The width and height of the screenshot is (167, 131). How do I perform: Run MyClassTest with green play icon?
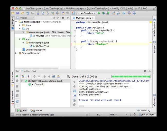[x=99, y=13]
